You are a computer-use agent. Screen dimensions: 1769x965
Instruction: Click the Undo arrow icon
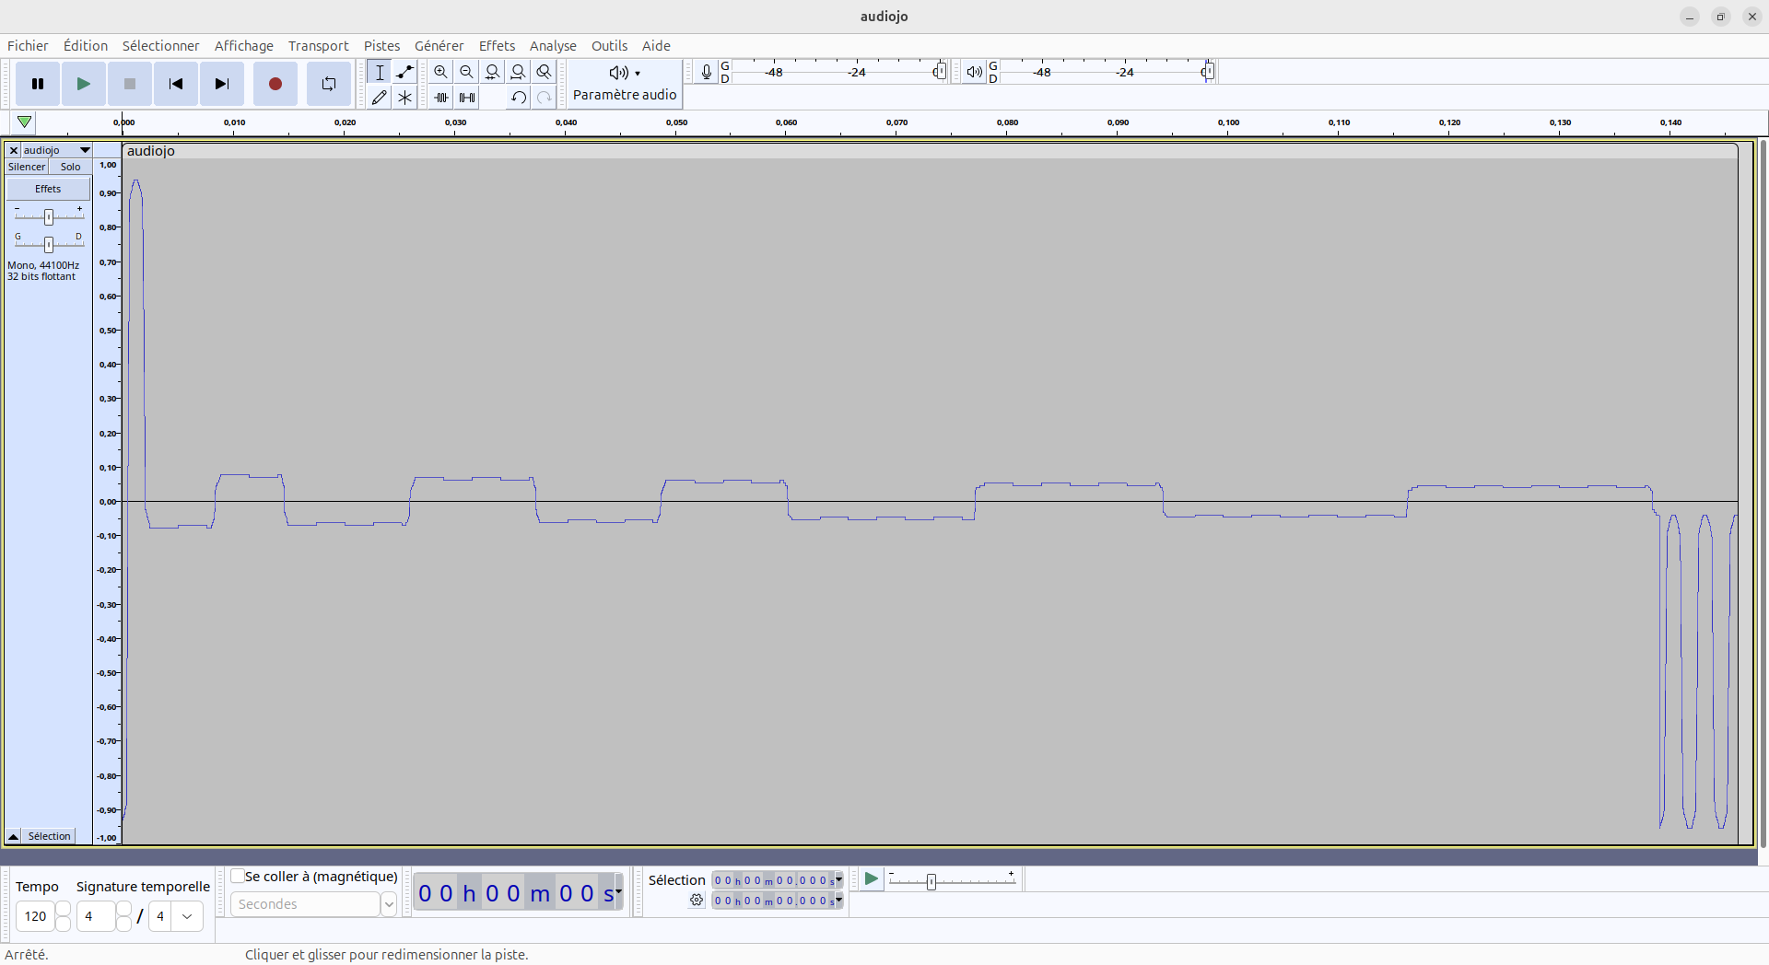[518, 98]
